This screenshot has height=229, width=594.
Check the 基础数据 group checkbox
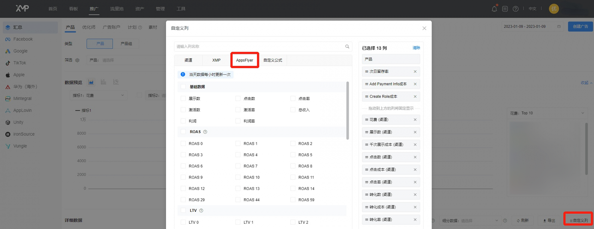point(183,87)
